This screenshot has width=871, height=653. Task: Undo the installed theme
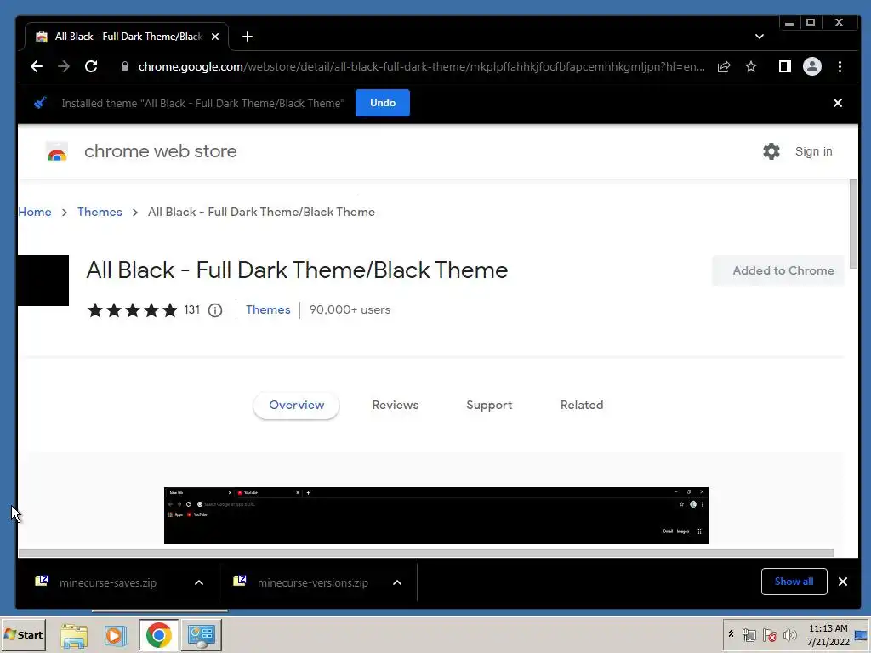coord(383,103)
